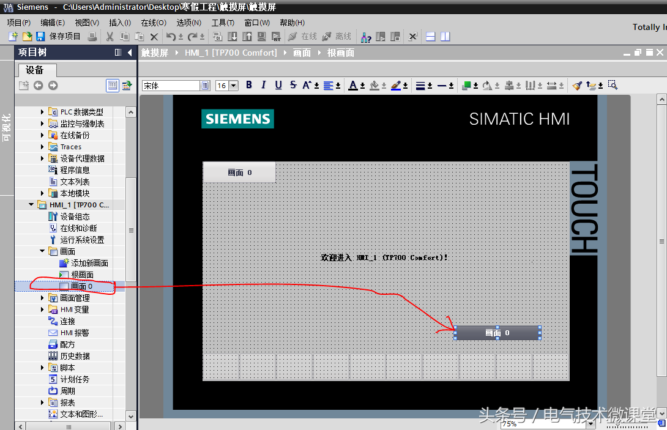The height and width of the screenshot is (430, 667).
Task: Undo the last action
Action: coord(171,37)
